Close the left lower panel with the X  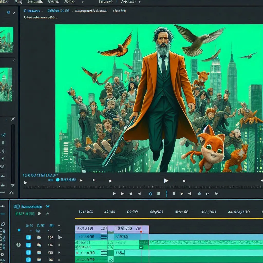13,119
